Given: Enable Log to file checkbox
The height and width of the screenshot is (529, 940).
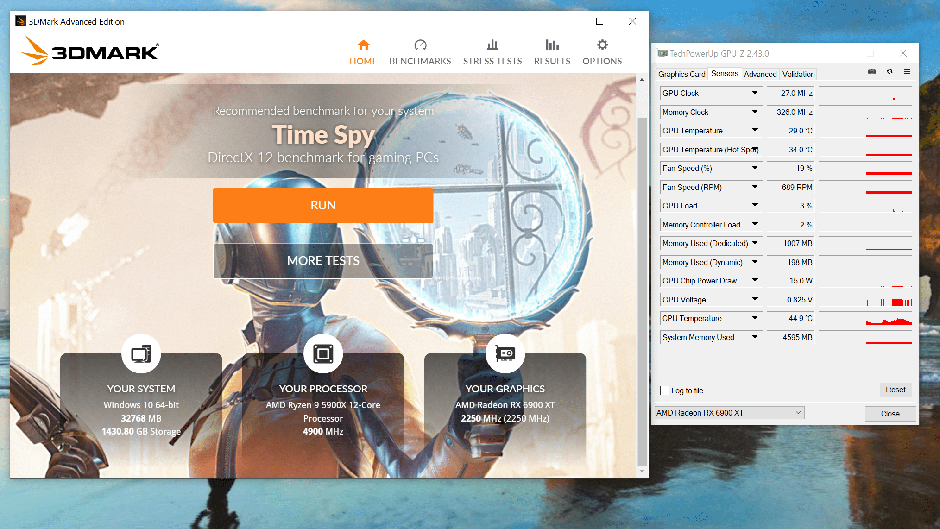Looking at the screenshot, I should pyautogui.click(x=665, y=390).
